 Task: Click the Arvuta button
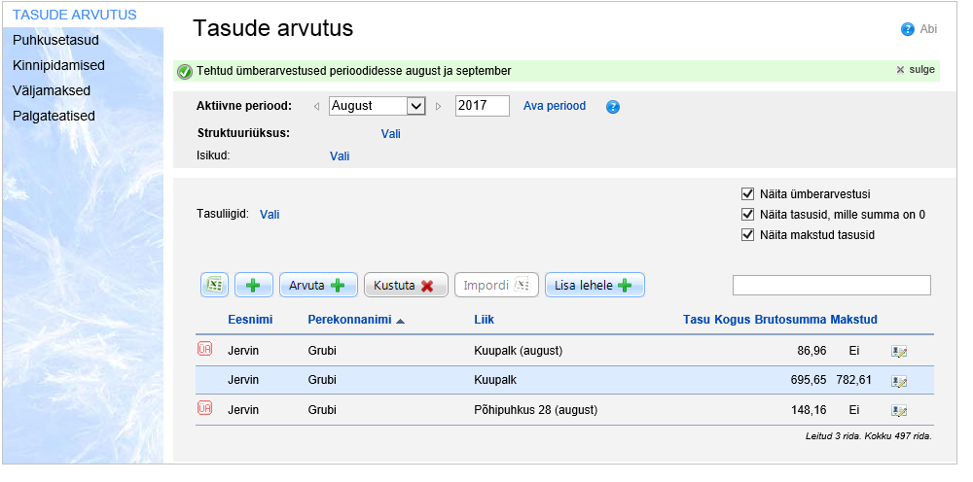click(x=318, y=285)
